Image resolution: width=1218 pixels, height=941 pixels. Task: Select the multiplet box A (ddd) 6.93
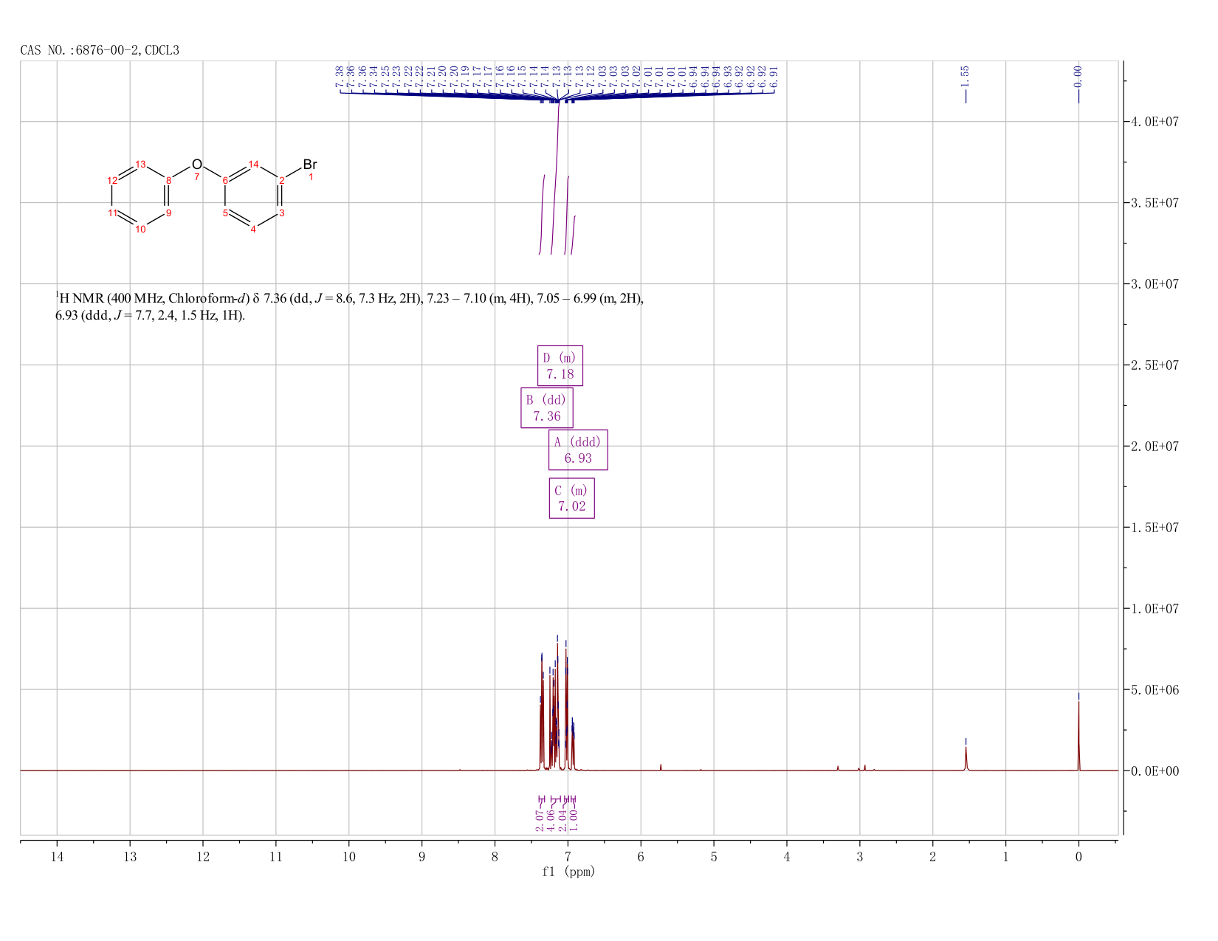tap(578, 449)
